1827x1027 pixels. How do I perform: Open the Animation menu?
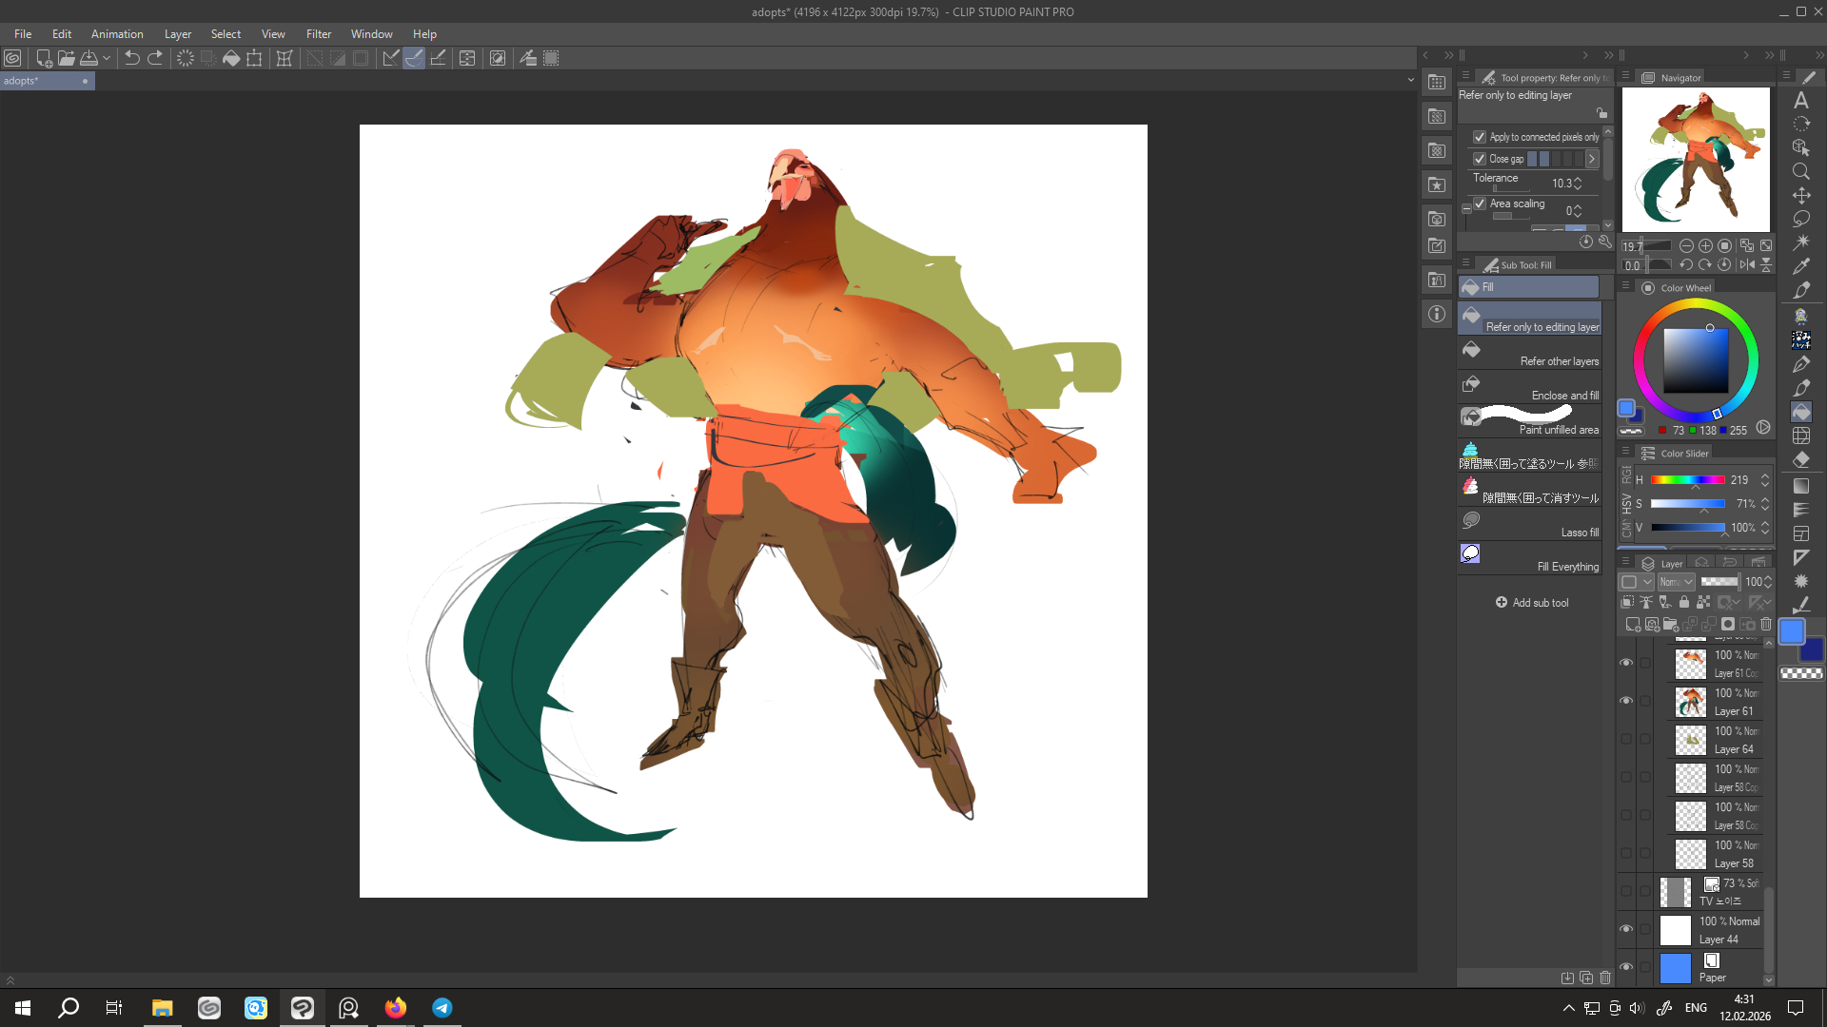click(x=117, y=34)
